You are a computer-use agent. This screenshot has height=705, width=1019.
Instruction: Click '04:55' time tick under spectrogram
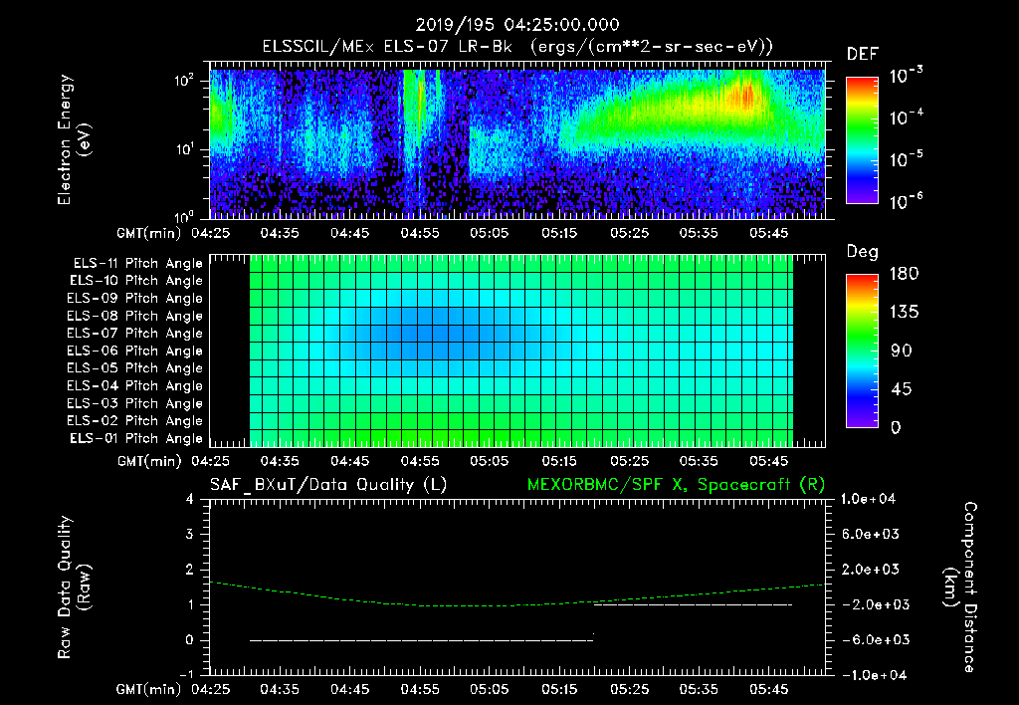(x=420, y=233)
